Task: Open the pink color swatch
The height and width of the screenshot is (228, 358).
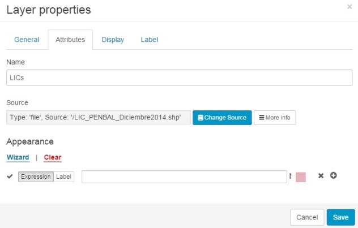Action: click(x=301, y=177)
